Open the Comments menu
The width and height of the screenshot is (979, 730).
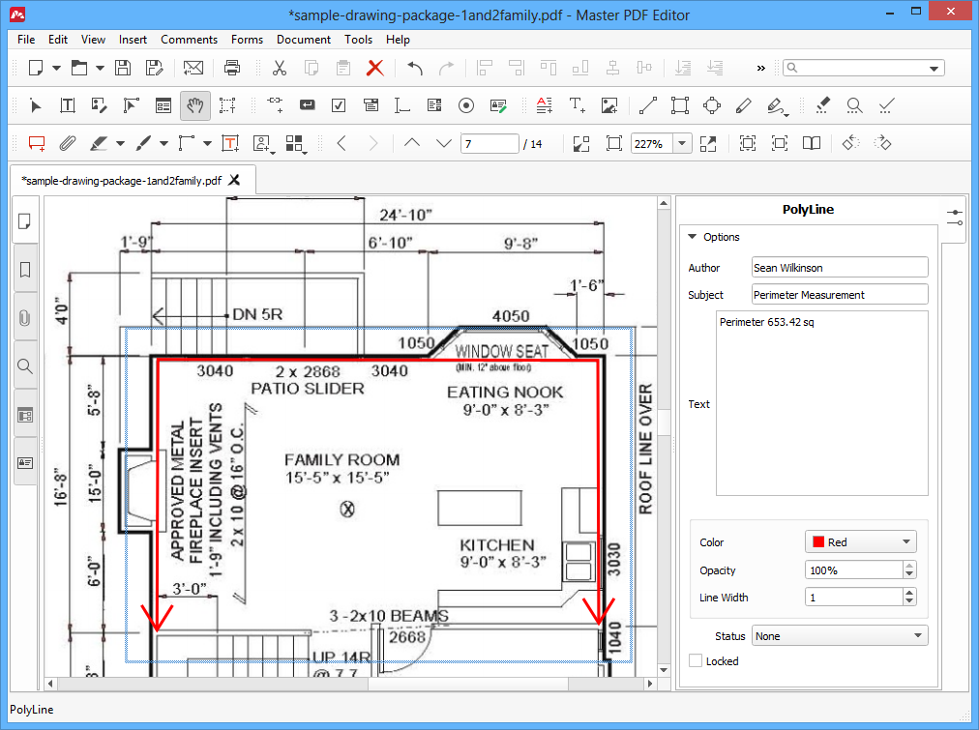pyautogui.click(x=190, y=40)
